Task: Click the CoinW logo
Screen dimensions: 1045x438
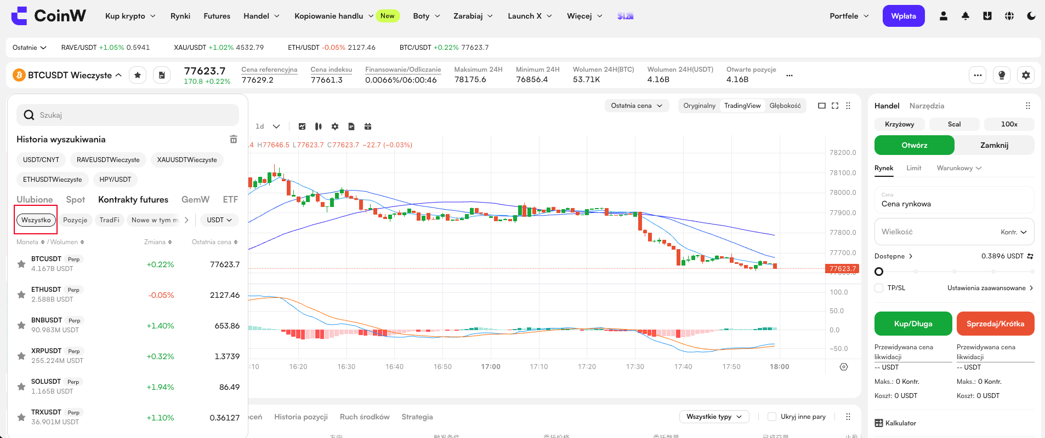Action: 49,16
